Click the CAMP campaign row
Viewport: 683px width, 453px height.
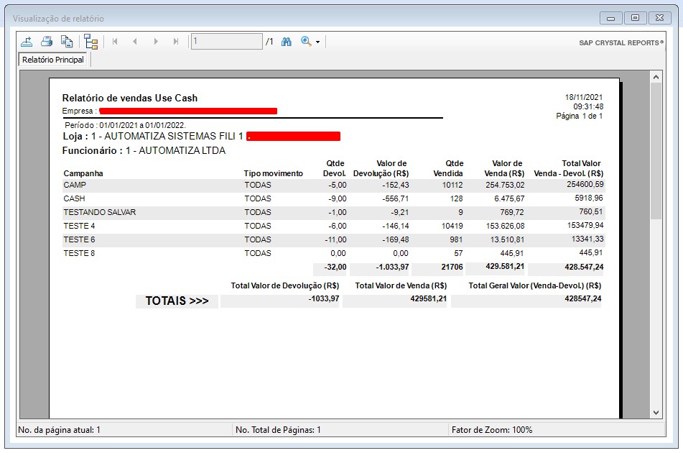tap(75, 185)
